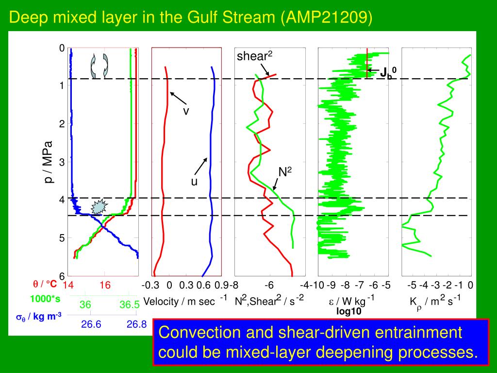497x373 pixels.
Task: Click the 'N²,Shear² / s-2' axis label
Action: (269, 300)
